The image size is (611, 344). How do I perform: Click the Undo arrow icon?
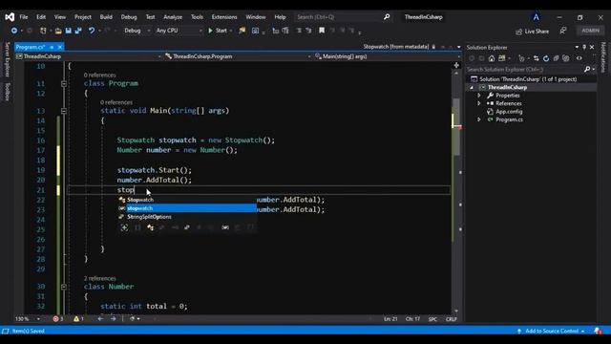(x=92, y=31)
